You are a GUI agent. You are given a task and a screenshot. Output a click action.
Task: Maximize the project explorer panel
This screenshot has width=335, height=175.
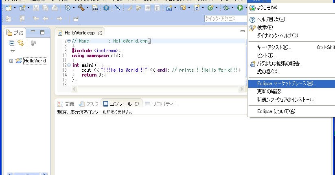tap(42, 32)
